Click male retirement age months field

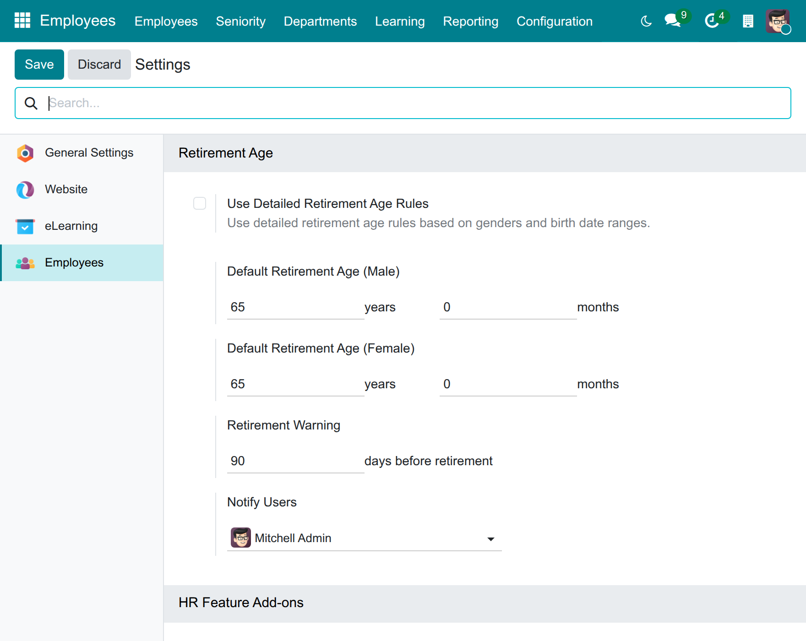pyautogui.click(x=508, y=307)
